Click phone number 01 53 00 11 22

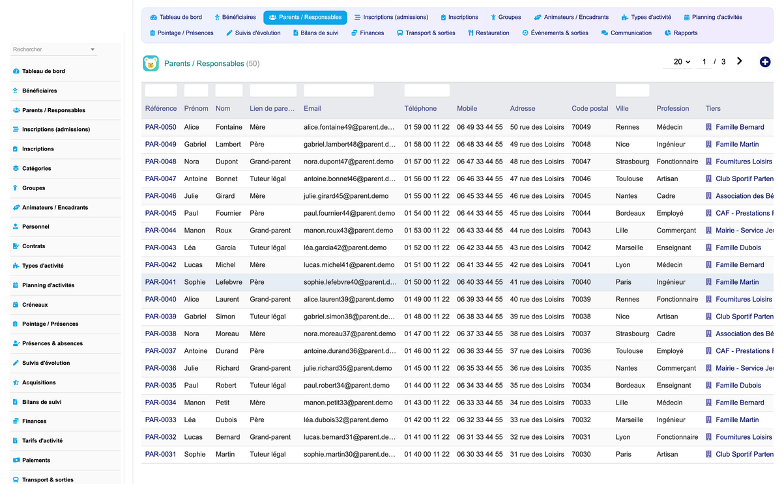click(x=427, y=231)
